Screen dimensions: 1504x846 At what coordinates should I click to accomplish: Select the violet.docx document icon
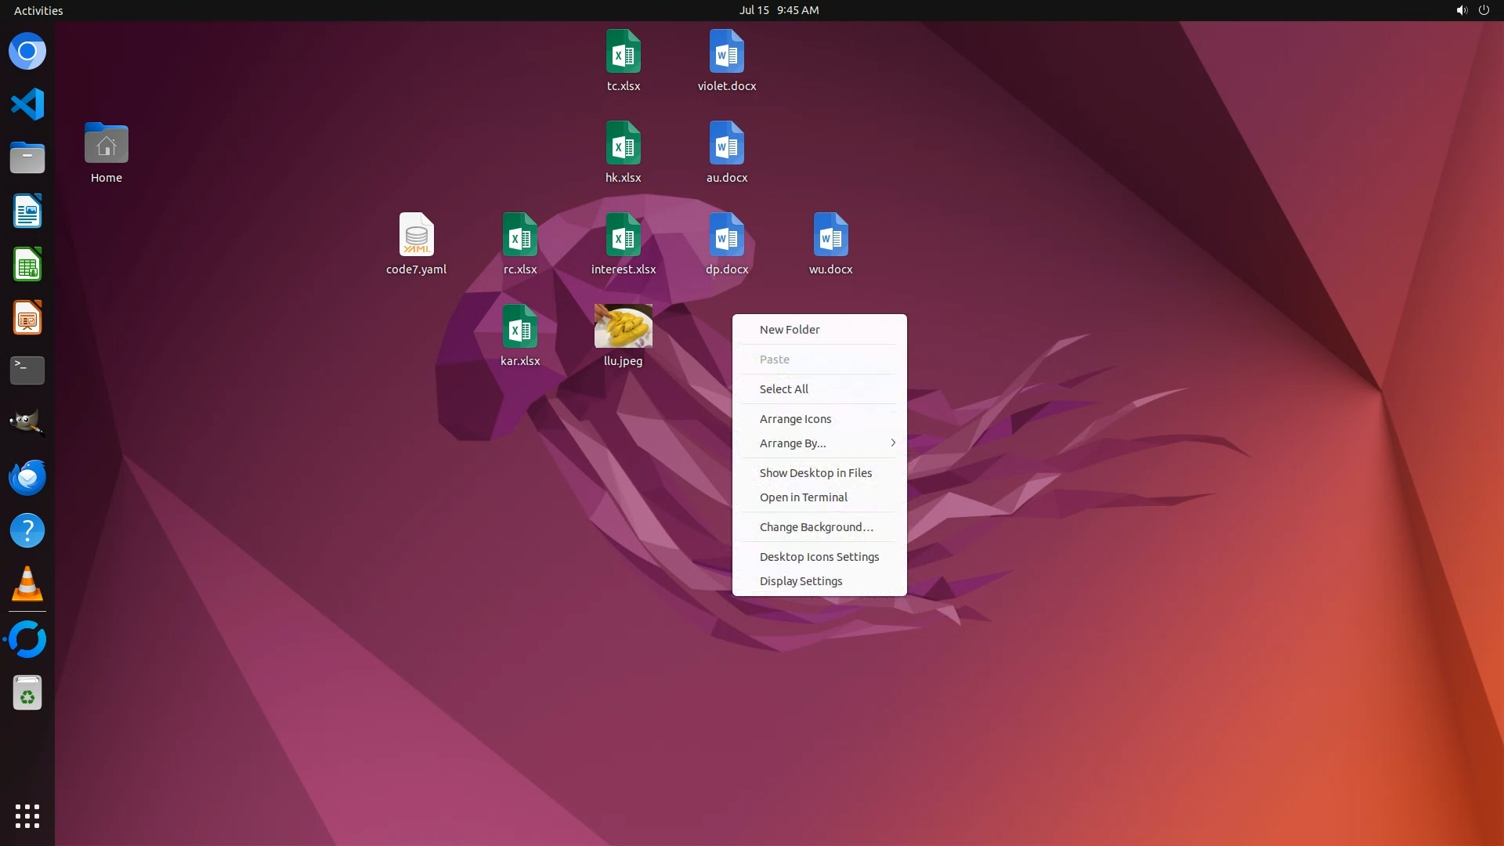[x=726, y=52]
